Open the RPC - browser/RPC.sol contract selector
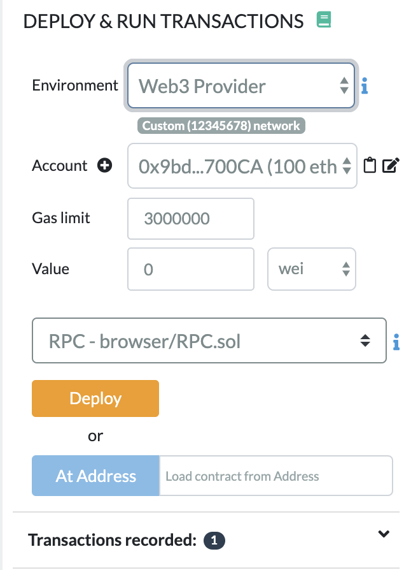The image size is (411, 570). coord(209,341)
